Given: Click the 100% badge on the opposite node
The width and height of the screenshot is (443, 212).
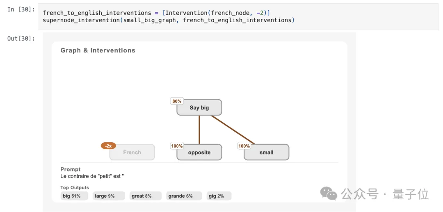Looking at the screenshot, I should tap(177, 146).
